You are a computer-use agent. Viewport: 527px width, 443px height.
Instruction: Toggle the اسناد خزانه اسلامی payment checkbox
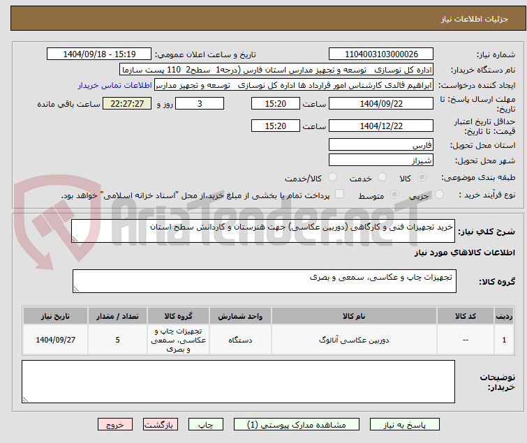click(340, 194)
